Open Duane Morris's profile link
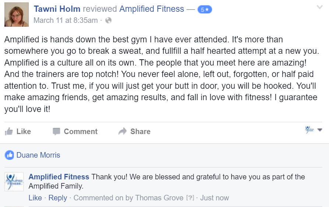 (x=38, y=155)
